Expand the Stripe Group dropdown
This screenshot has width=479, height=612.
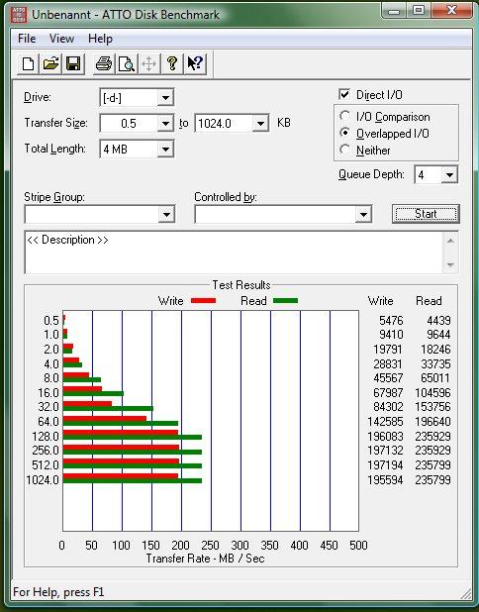[x=166, y=214]
